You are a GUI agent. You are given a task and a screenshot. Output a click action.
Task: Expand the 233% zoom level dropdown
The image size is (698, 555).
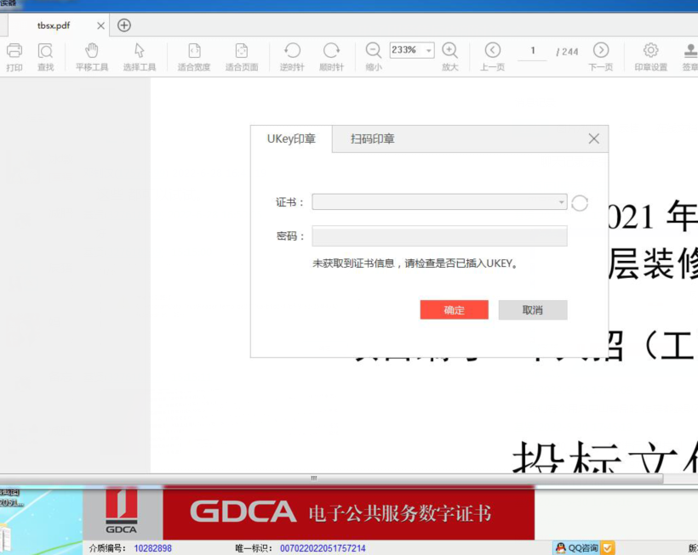(x=428, y=51)
